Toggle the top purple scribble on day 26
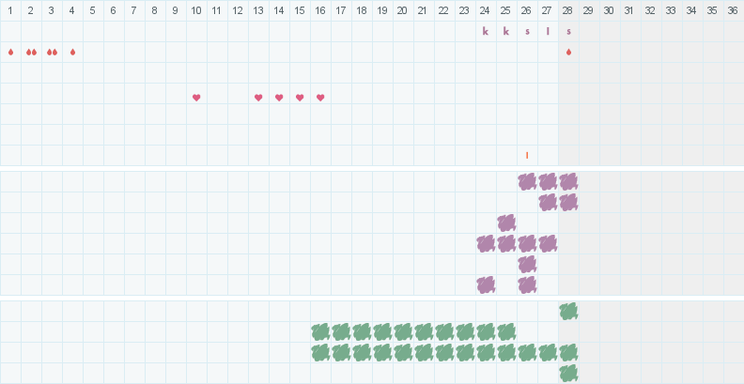The image size is (744, 384). coord(527,181)
